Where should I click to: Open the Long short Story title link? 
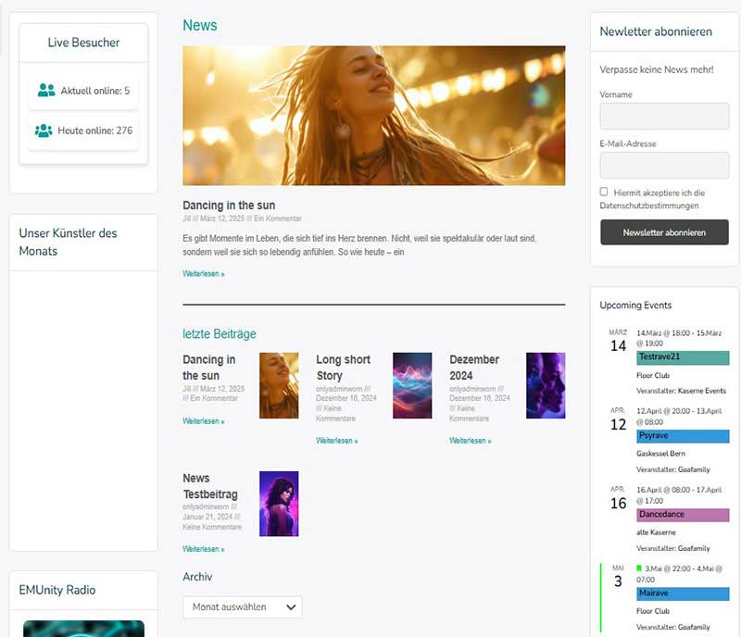pos(343,368)
